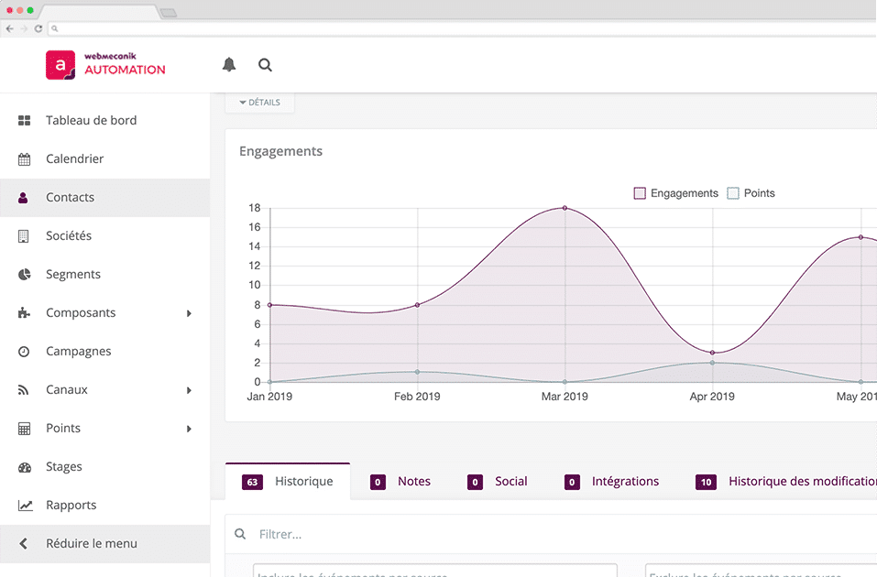Expand the Composants submenu arrow

(189, 313)
